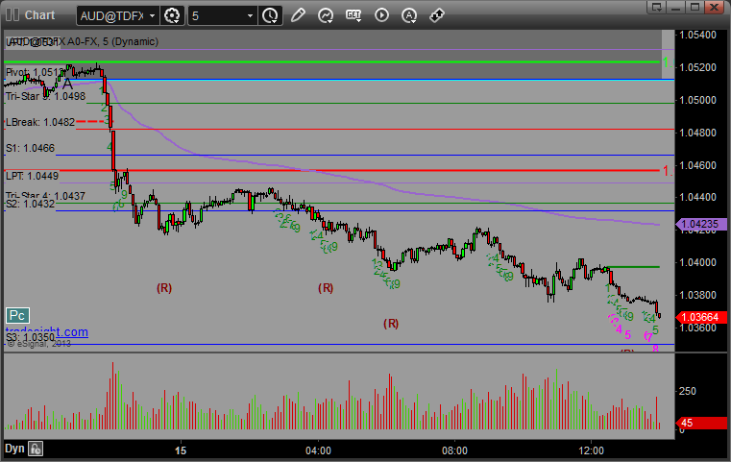Click the S2: 1.0432 label
The image size is (731, 462).
(x=30, y=204)
